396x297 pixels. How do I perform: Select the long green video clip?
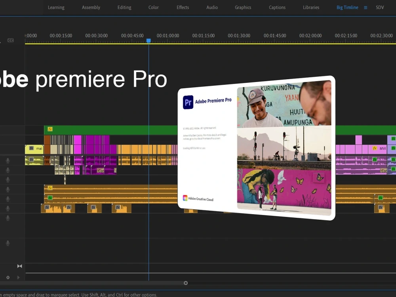111,130
